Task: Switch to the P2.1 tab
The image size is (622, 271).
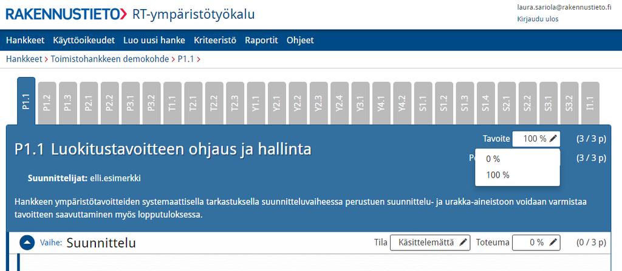Action: (x=89, y=103)
